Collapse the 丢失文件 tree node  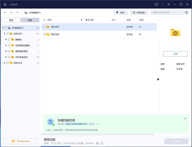click(4, 34)
